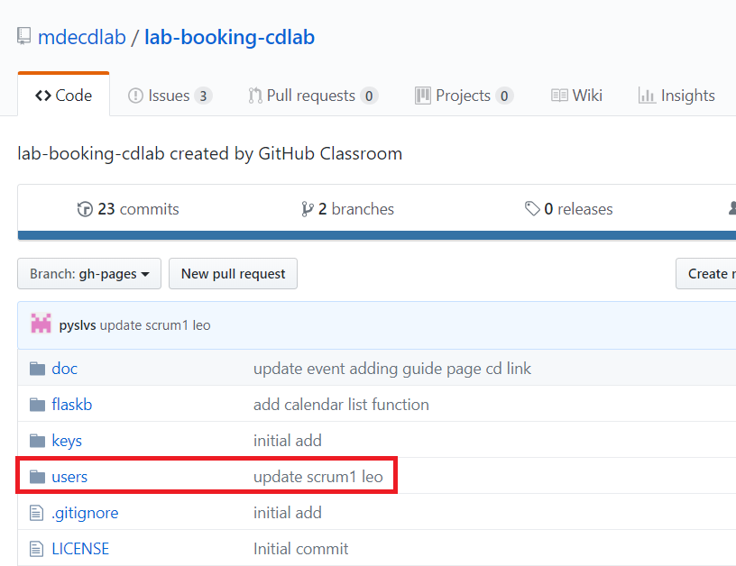Open the users folder
736x566 pixels.
coord(69,477)
